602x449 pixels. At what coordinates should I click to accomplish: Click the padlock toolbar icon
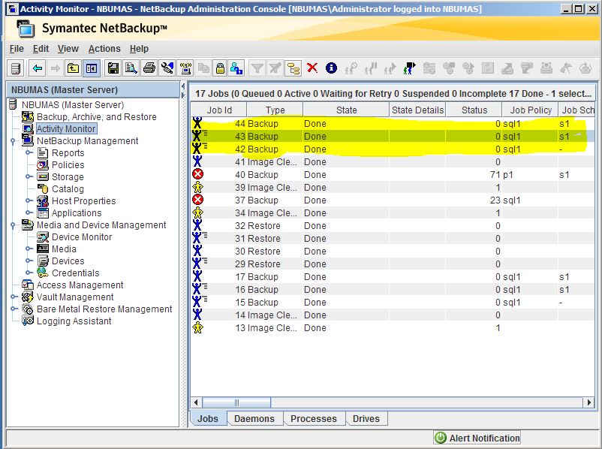pos(220,69)
